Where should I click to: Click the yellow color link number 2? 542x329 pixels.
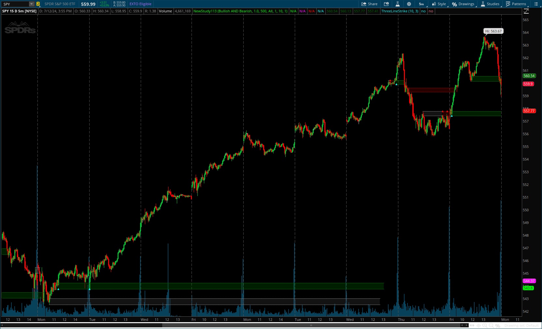[x=38, y=4]
